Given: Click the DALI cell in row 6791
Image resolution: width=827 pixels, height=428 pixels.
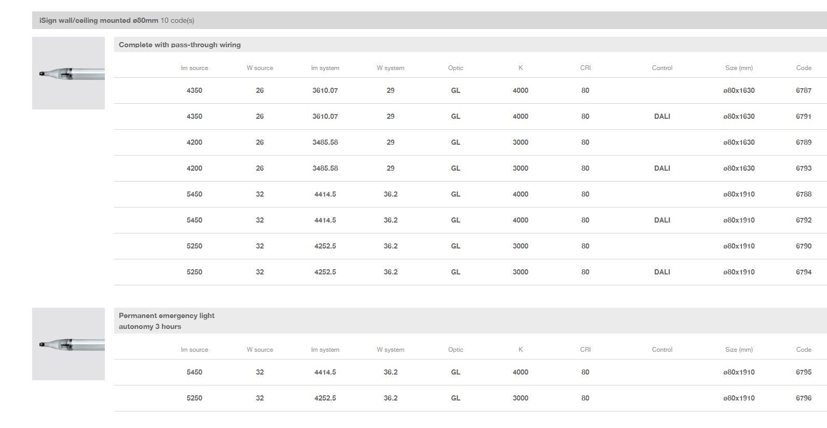Looking at the screenshot, I should pos(661,116).
